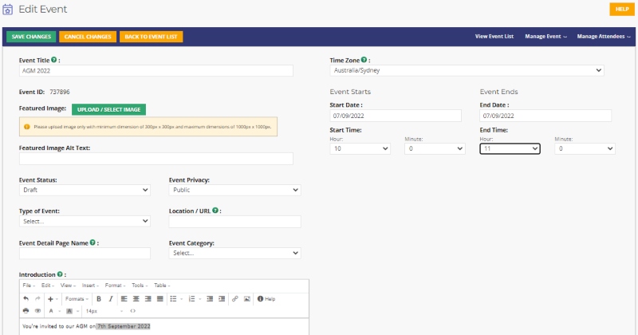Click the plus insert icon in the editor toolbar
The height and width of the screenshot is (335, 638).
click(50, 299)
